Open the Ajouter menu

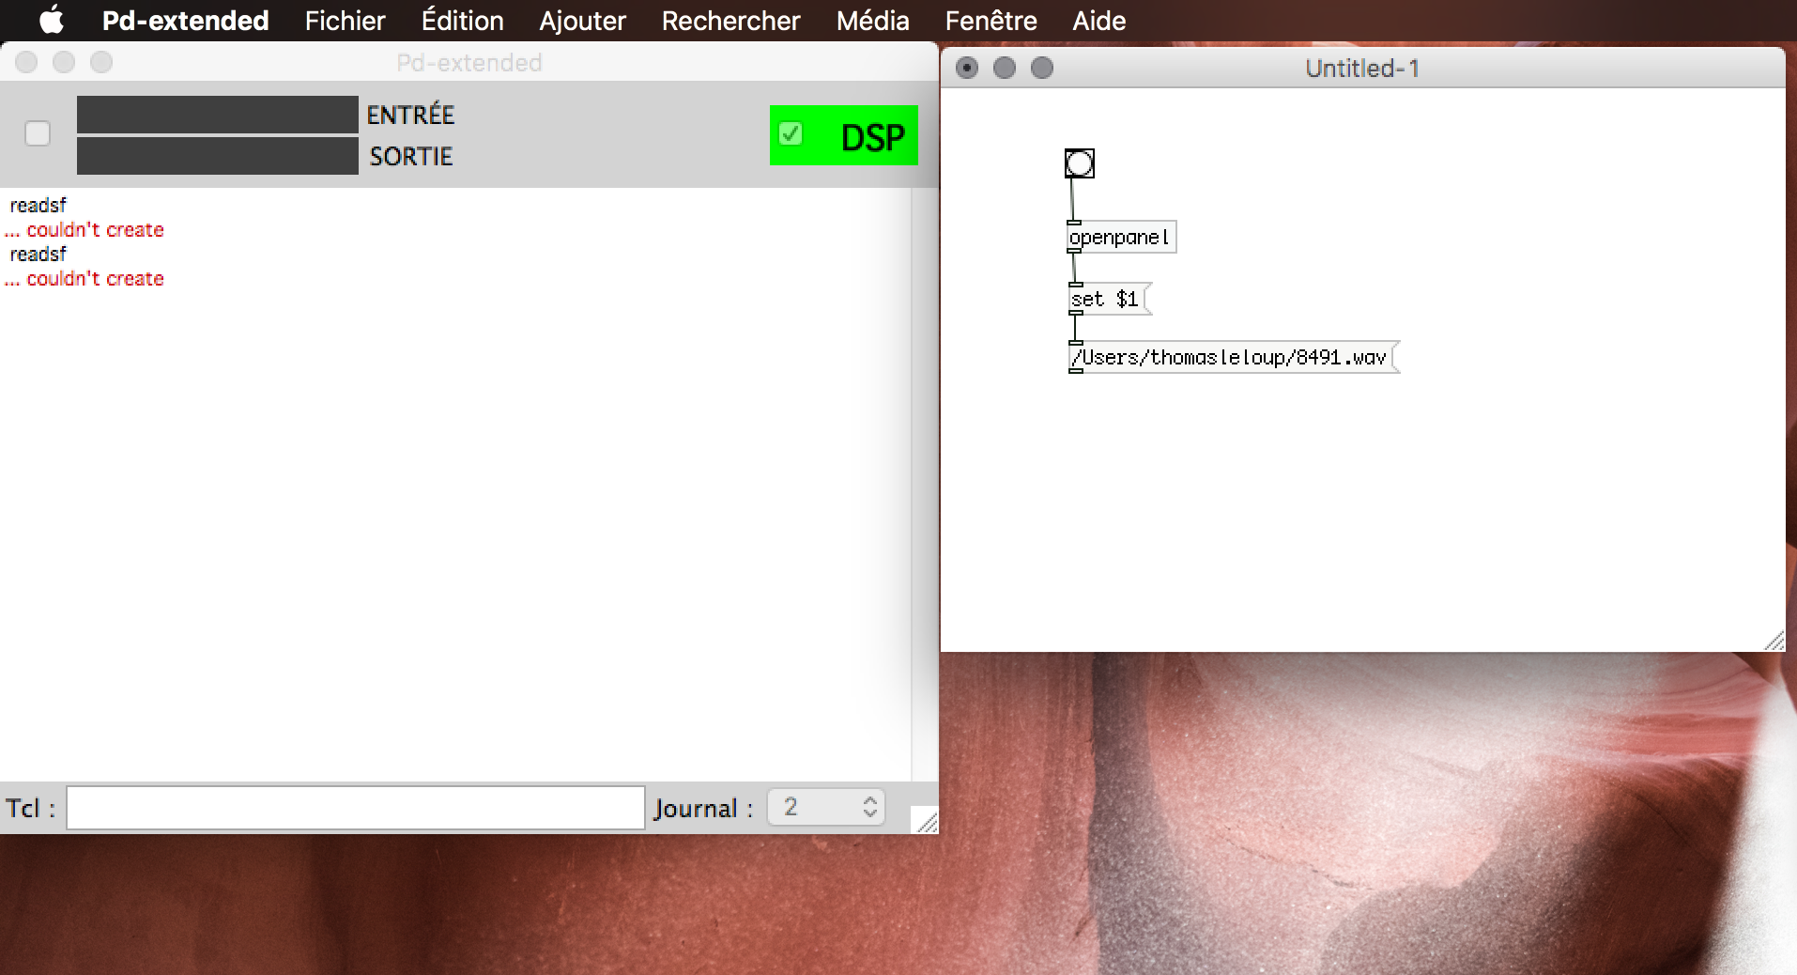(x=582, y=20)
